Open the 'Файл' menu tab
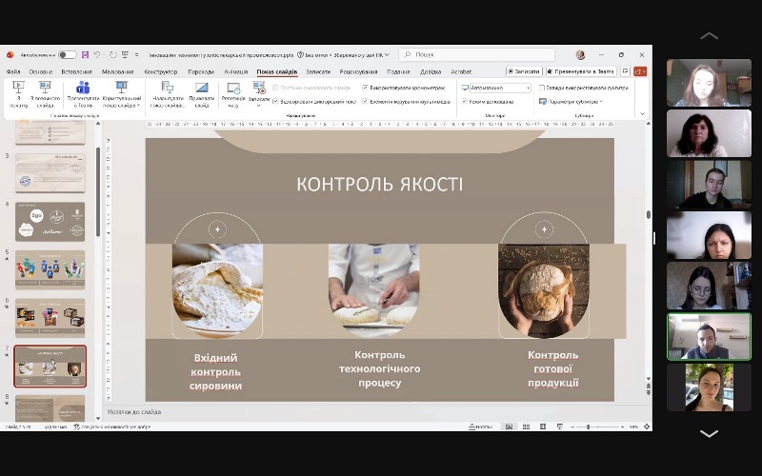762x476 pixels. [13, 71]
